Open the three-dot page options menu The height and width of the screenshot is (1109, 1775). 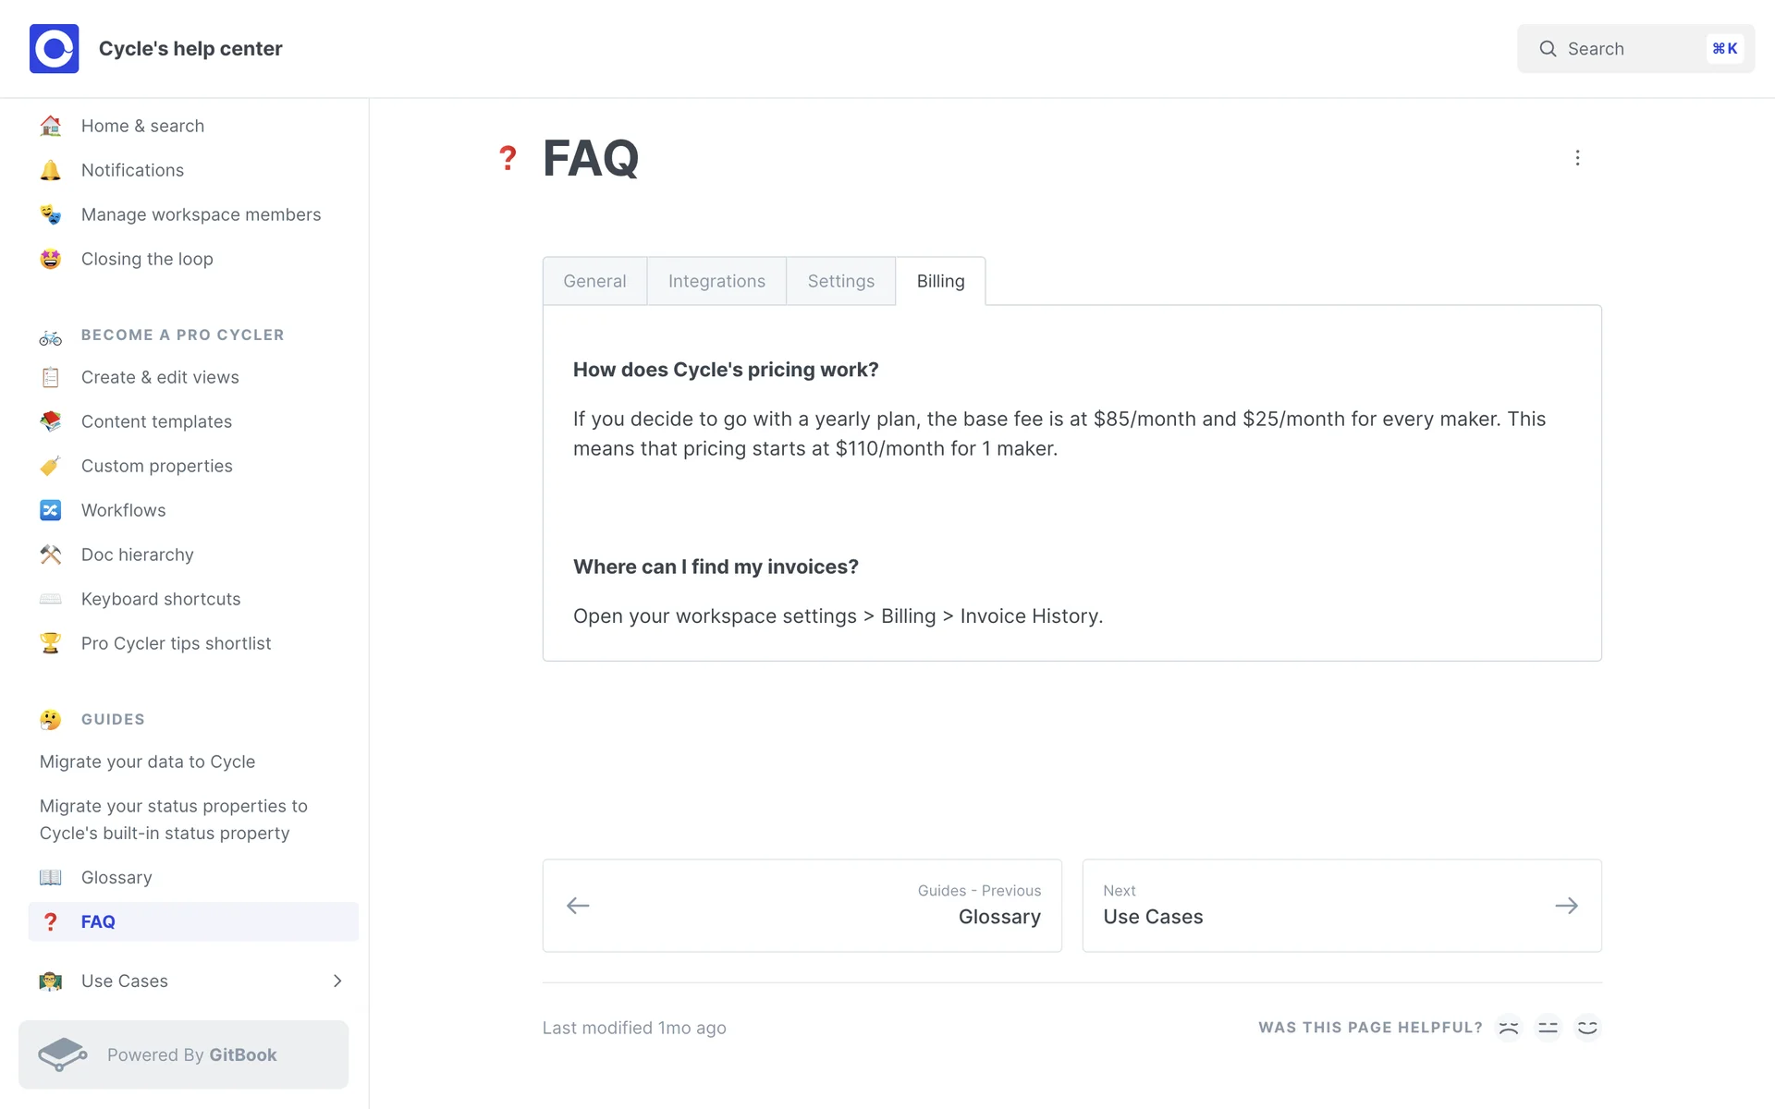click(x=1577, y=158)
